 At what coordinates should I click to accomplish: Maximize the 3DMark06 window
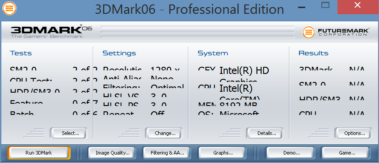[325, 5]
